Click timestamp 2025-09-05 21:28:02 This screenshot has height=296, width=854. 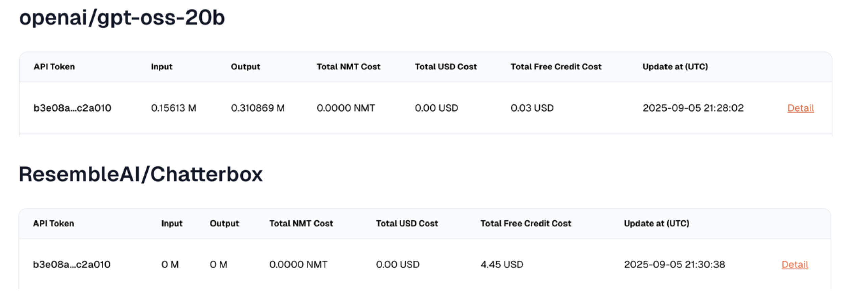693,108
